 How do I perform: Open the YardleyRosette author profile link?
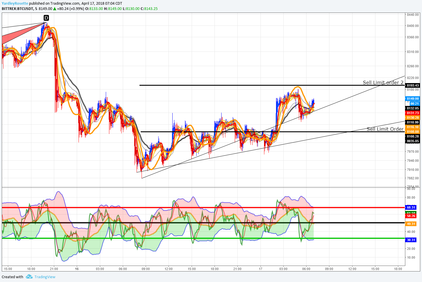[x=15, y=4]
